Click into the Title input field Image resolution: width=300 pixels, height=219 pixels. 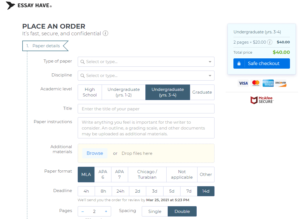point(146,109)
